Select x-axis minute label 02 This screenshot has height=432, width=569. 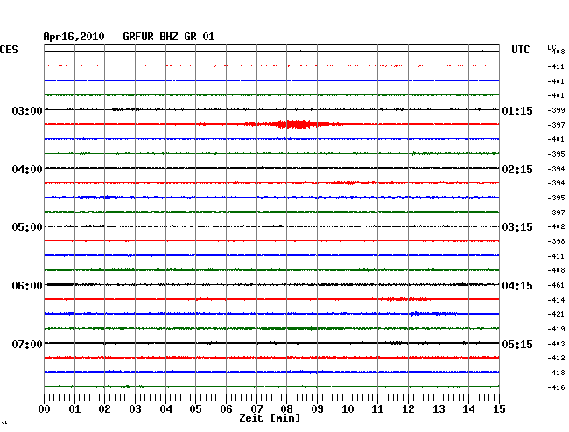[x=104, y=409]
